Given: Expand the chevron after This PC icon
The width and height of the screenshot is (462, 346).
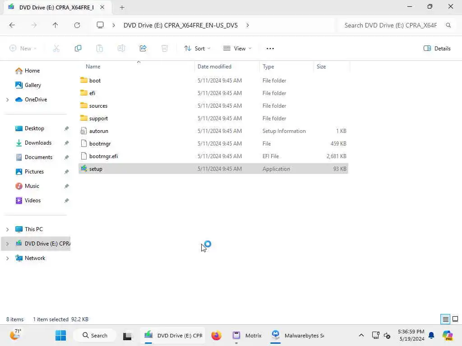Looking at the screenshot, I should tap(114, 25).
